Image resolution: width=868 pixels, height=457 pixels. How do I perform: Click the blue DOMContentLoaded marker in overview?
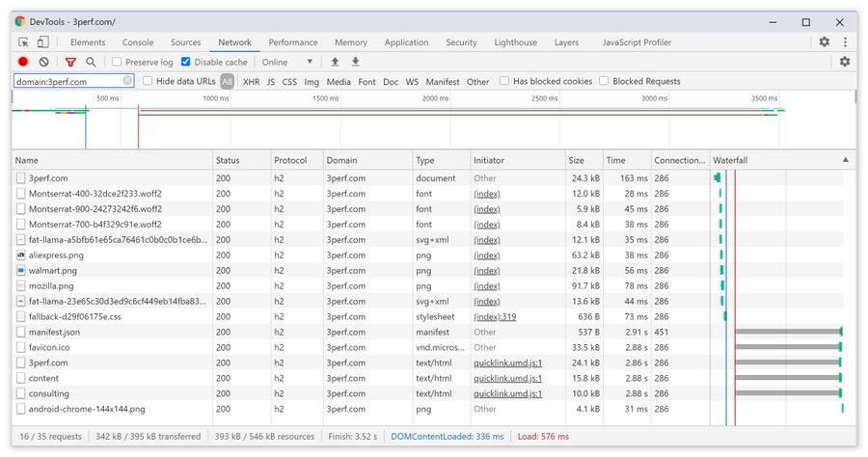tap(86, 126)
